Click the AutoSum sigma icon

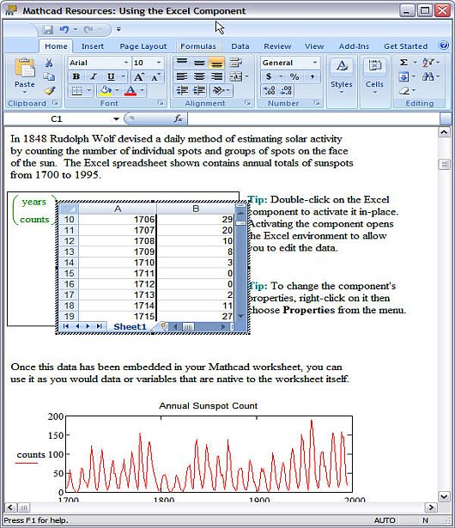[x=403, y=63]
